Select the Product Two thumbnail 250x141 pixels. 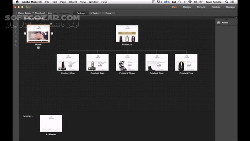click(97, 62)
